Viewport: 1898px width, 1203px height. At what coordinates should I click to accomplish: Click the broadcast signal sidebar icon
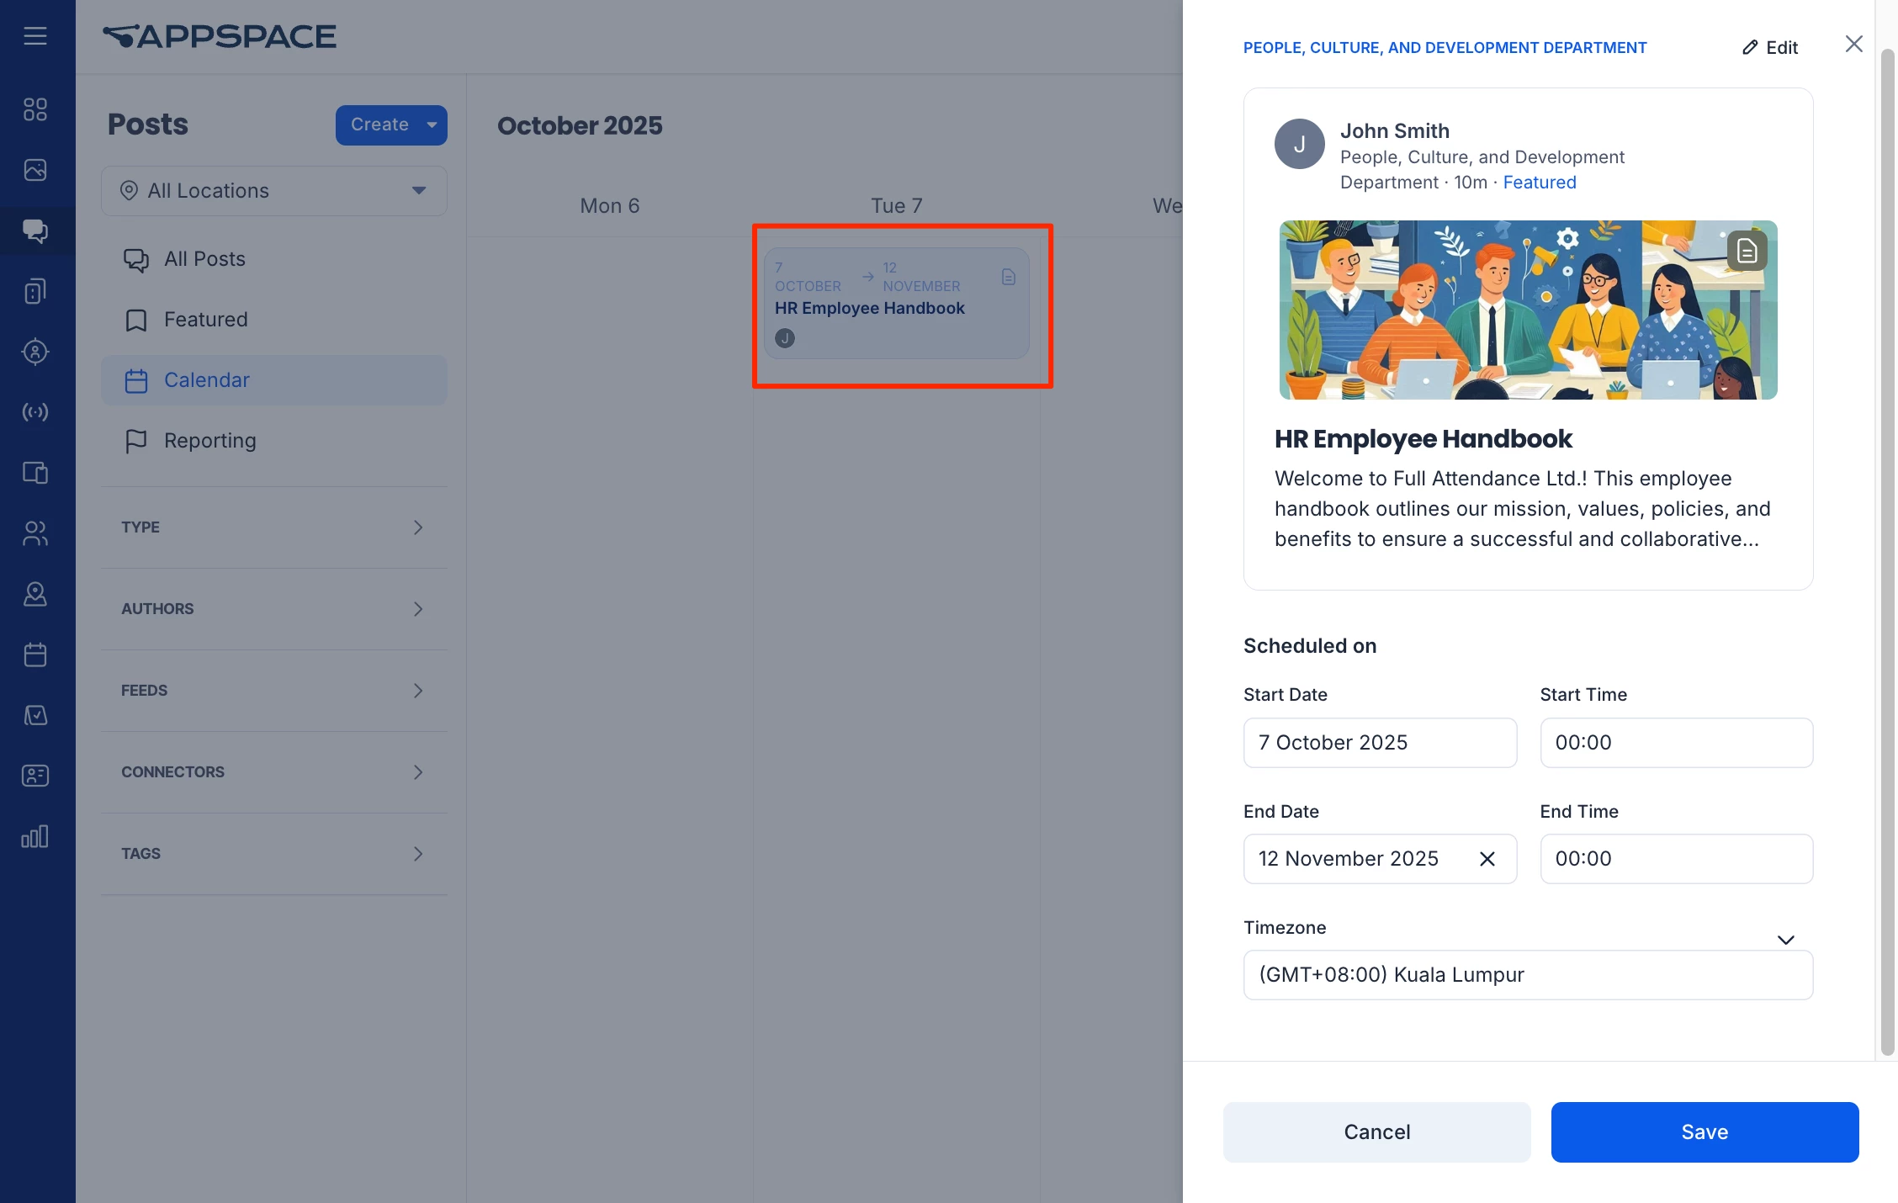pos(35,412)
